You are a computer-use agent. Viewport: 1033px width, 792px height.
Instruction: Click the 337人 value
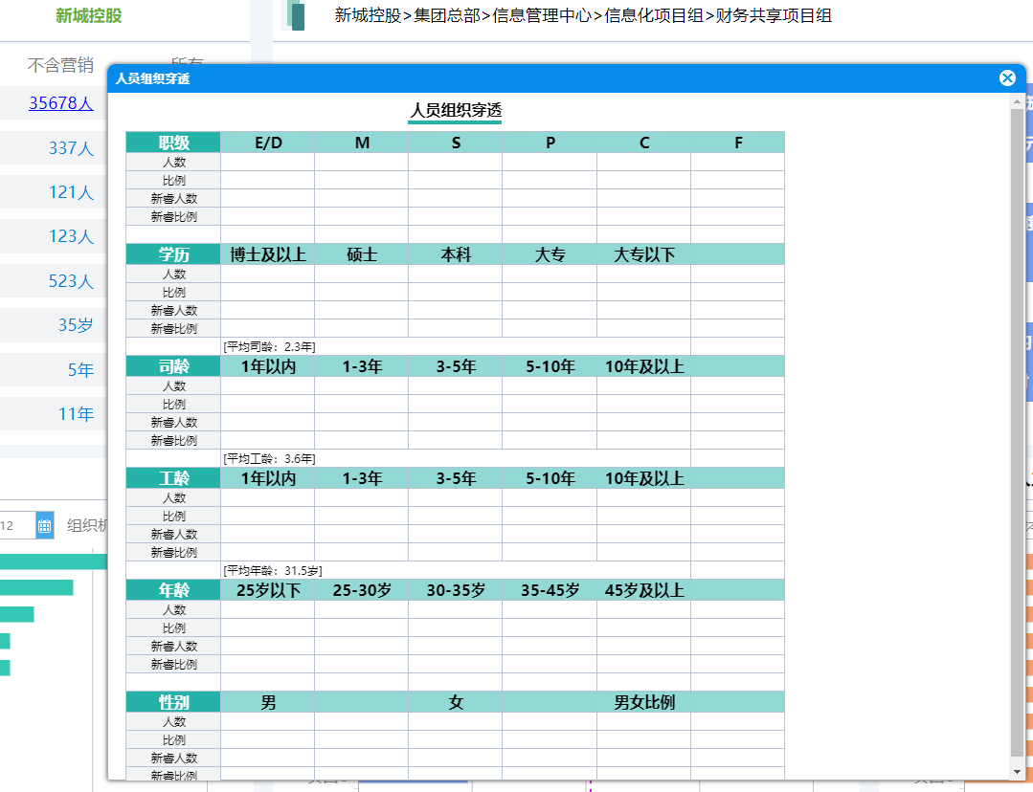71,148
